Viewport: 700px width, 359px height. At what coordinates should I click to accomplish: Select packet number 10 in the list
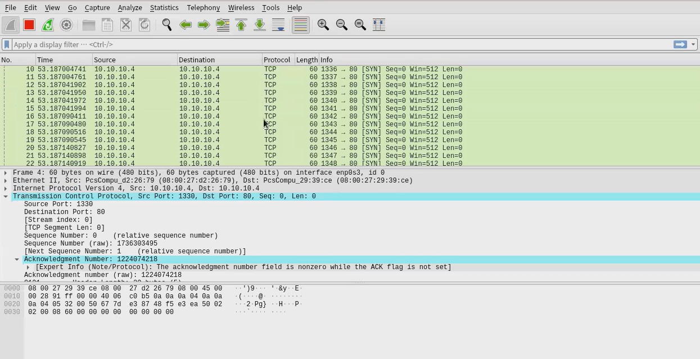pos(350,69)
